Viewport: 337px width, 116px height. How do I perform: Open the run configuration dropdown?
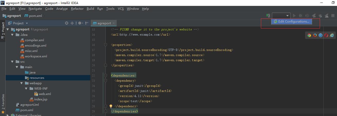(281, 16)
